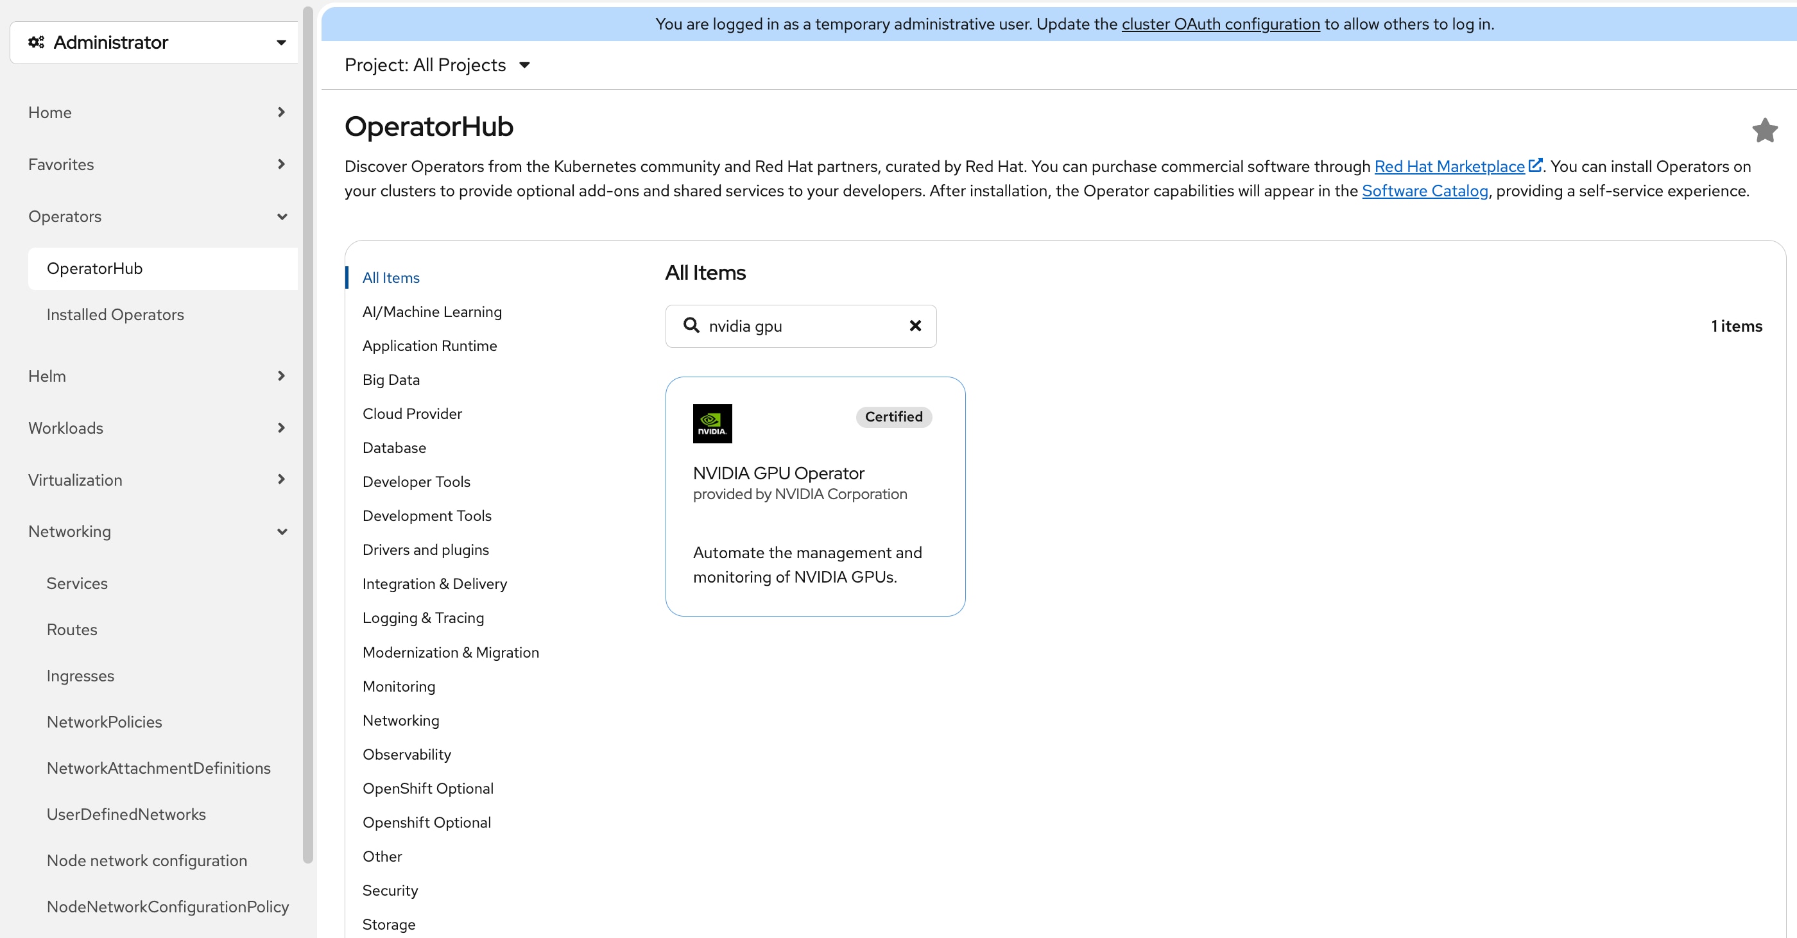Open the Administrator perspective switcher

(154, 42)
